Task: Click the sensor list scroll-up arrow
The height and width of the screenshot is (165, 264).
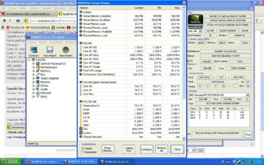Action: (184, 8)
